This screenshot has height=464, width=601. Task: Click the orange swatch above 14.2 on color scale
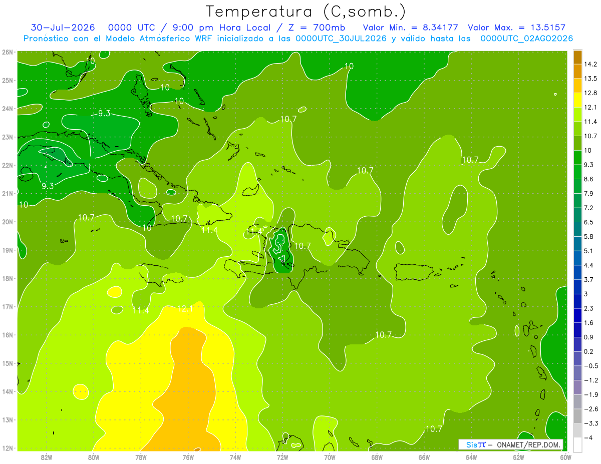click(x=577, y=57)
